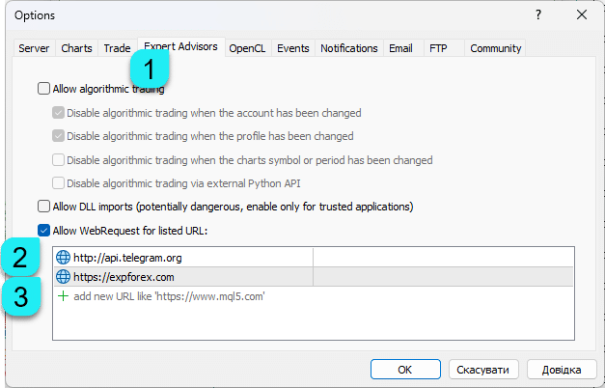Select the https://expforex.com URL row

183,277
